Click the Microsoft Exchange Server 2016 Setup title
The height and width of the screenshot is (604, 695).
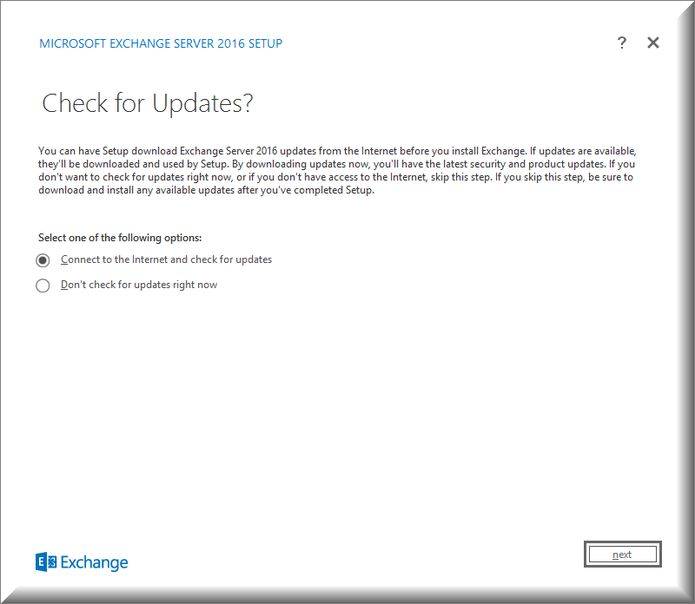point(161,43)
